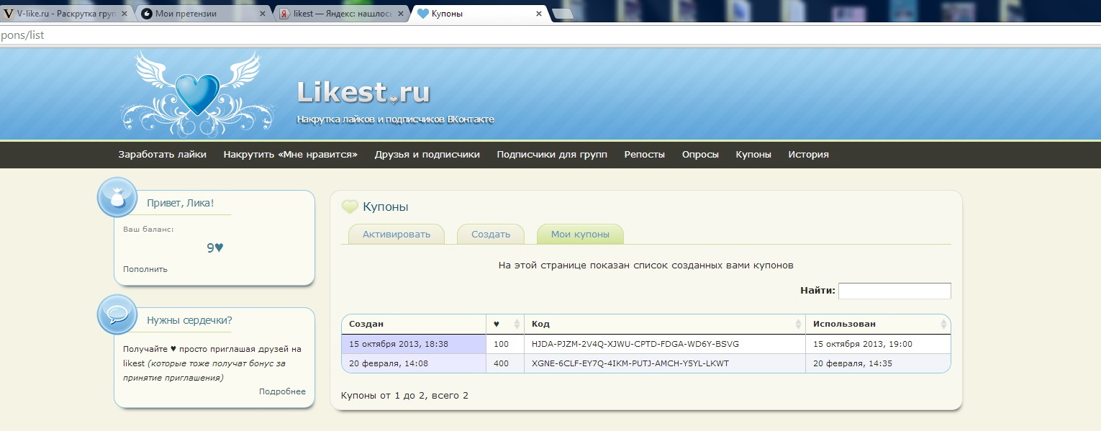
Task: Click the browser address bar
Action: point(550,35)
